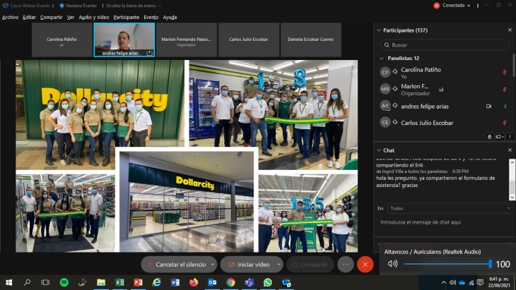Click the chat message input field
The height and width of the screenshot is (290, 516).
442,223
